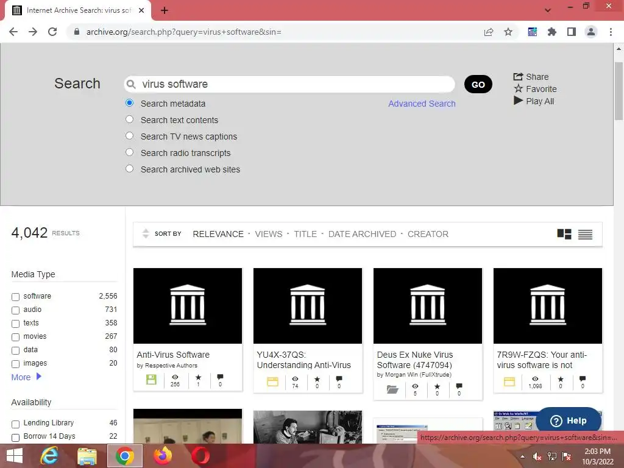Sort results by Title
624x468 pixels.
point(305,234)
